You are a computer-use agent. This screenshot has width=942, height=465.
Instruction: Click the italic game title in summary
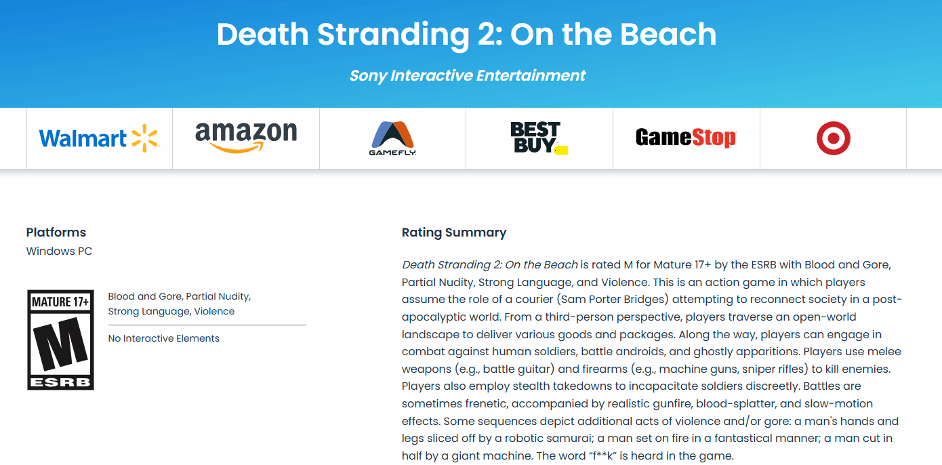(x=489, y=264)
